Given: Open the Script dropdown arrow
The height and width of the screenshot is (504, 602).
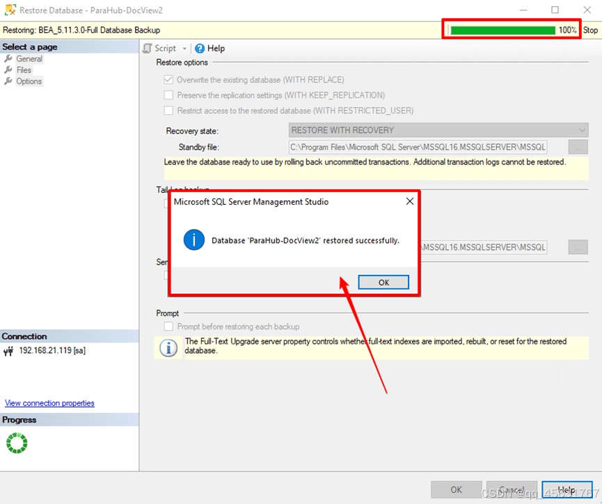Looking at the screenshot, I should [184, 49].
